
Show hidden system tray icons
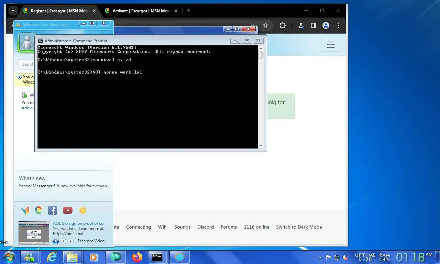(320, 257)
